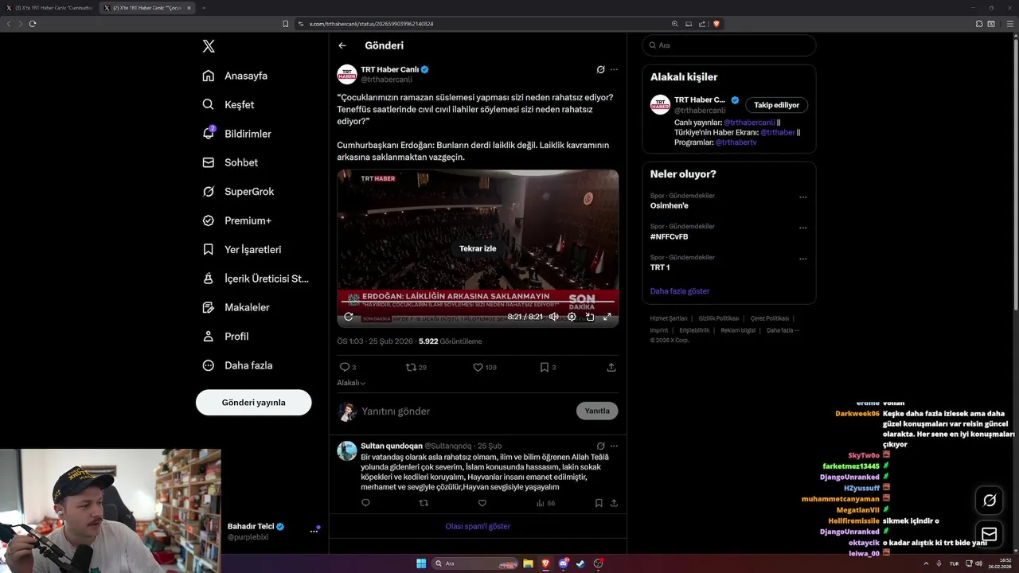Open the #NFFCvFB trending topic
1019x573 pixels.
669,236
